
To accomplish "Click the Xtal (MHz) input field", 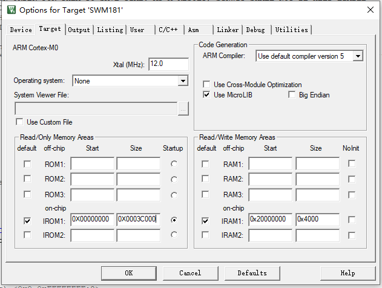I will 168,64.
